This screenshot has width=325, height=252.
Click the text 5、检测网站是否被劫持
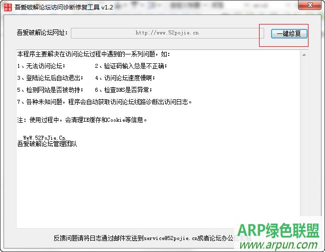click(x=50, y=90)
